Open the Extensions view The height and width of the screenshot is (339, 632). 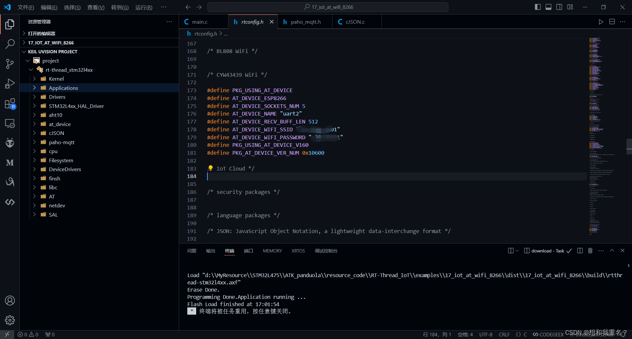click(10, 103)
